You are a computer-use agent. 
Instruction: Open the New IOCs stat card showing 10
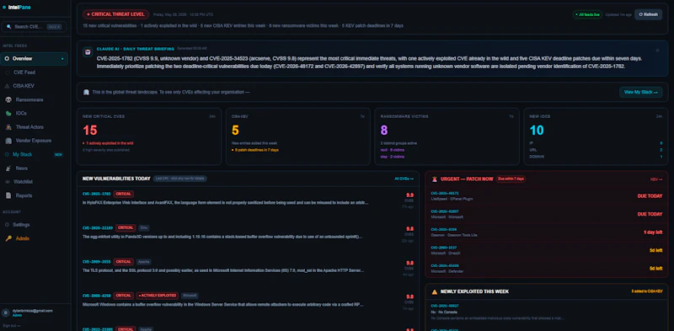596,136
